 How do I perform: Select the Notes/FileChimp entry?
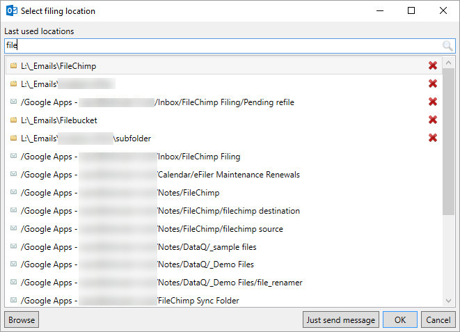pos(223,193)
